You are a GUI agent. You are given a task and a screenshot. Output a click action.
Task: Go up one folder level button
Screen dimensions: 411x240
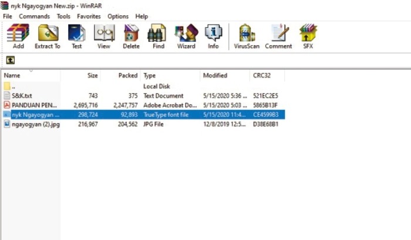pos(10,60)
